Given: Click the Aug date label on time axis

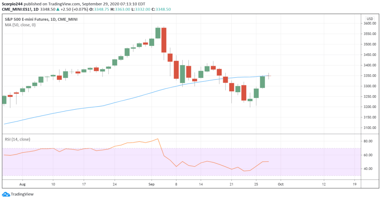Looking at the screenshot, I should (22, 184).
